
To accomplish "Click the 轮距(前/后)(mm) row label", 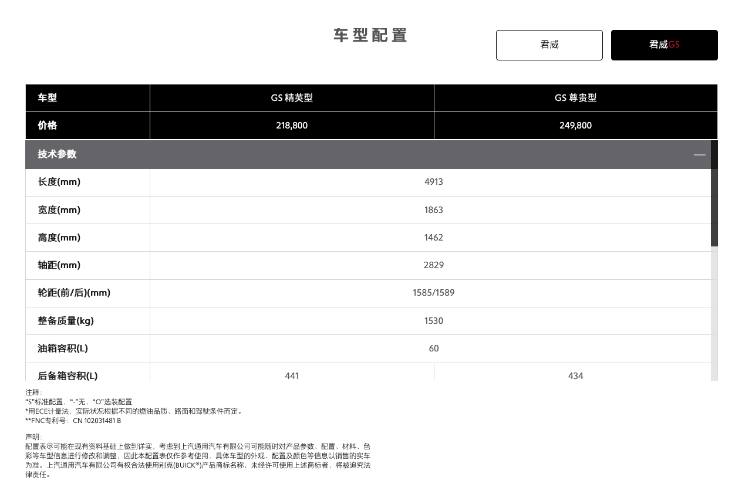I will [x=74, y=293].
